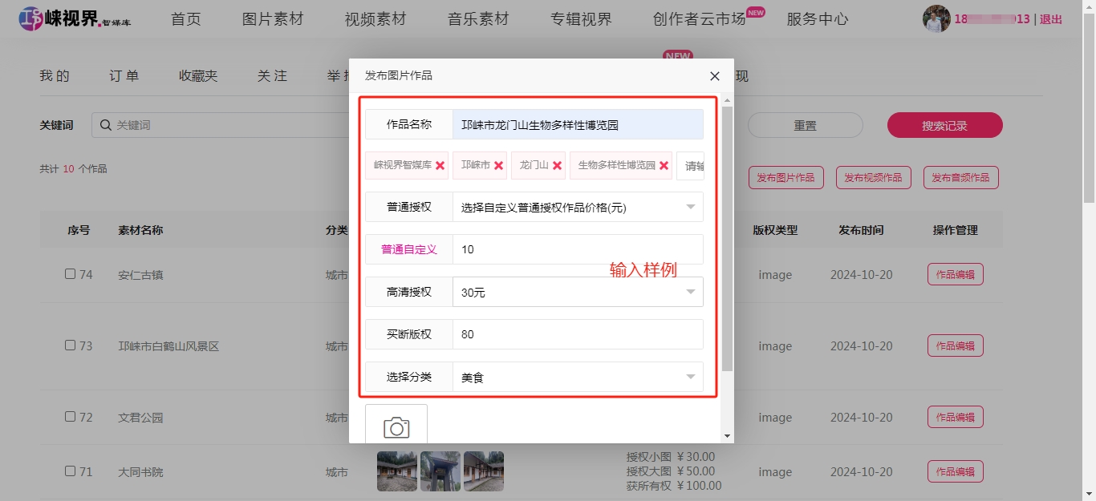The width and height of the screenshot is (1096, 501).
Task: Open the 普通授权 price dropdown
Action: tap(578, 207)
